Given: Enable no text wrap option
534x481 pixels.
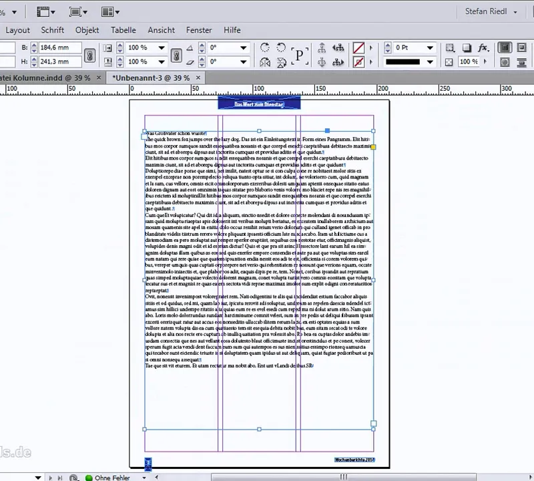Looking at the screenshot, I should click(505, 47).
